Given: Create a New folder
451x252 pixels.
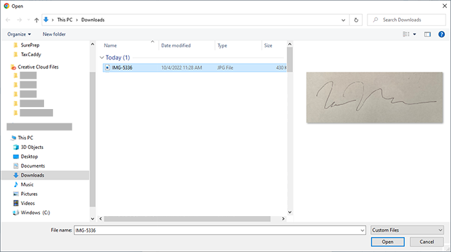Looking at the screenshot, I should pyautogui.click(x=54, y=34).
